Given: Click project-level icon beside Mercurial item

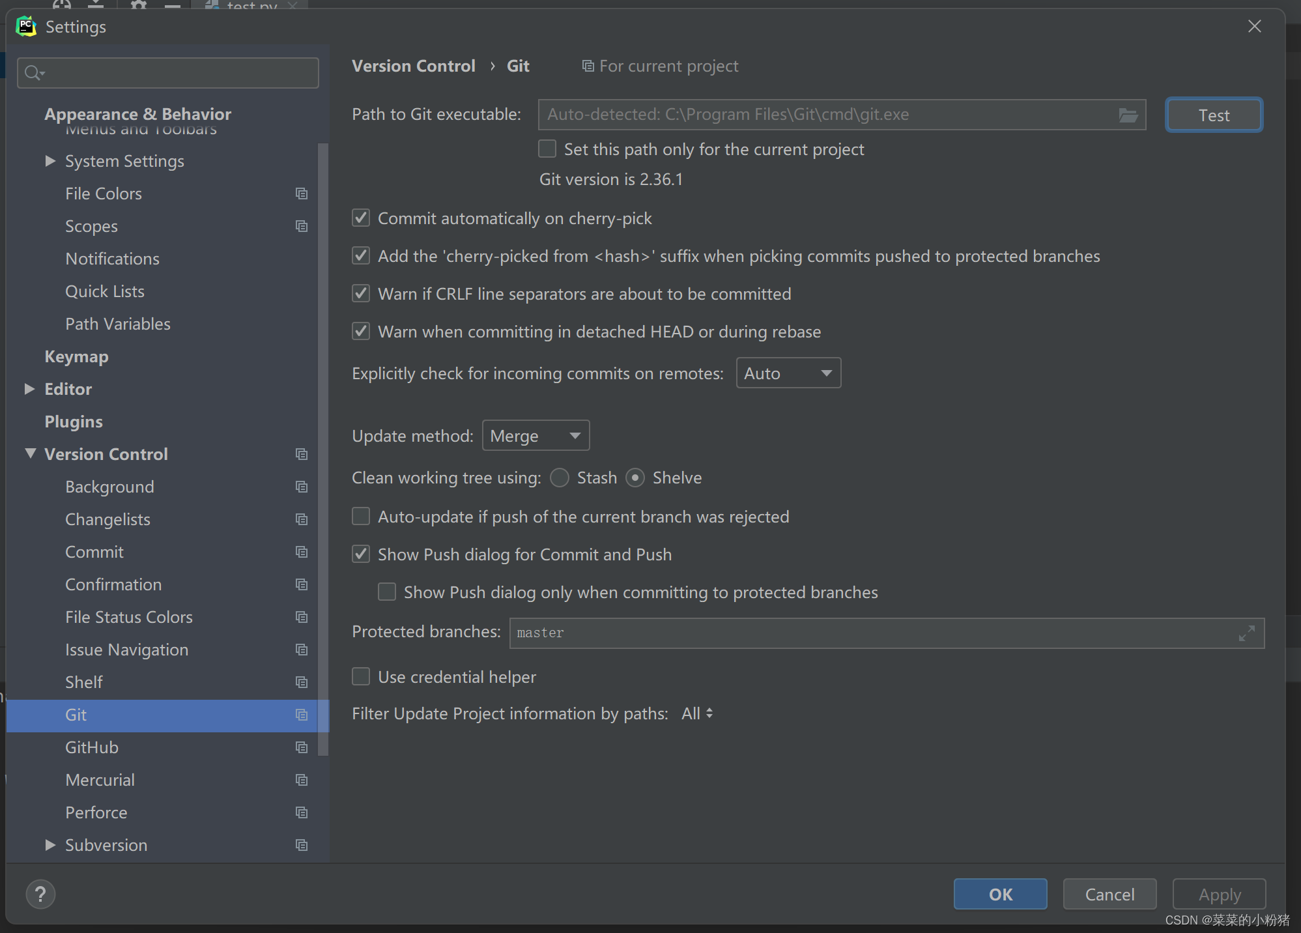Looking at the screenshot, I should (x=301, y=780).
